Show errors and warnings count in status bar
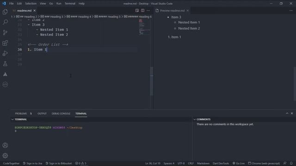 click(80, 163)
